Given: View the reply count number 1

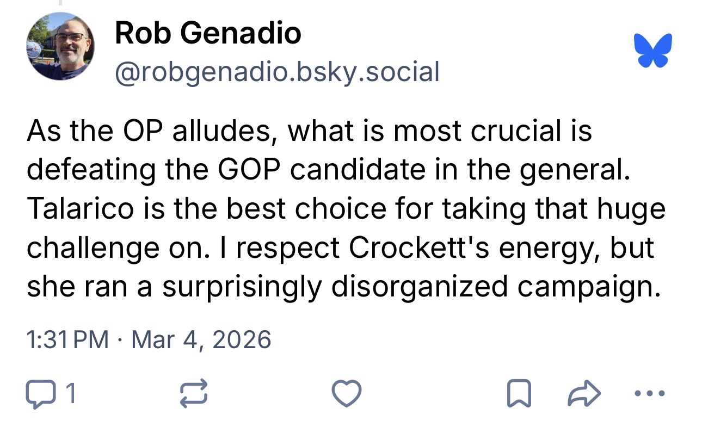Looking at the screenshot, I should pyautogui.click(x=71, y=393).
